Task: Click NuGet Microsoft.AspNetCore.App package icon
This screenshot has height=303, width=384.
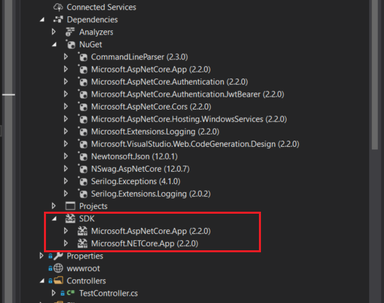Action: pyautogui.click(x=82, y=69)
